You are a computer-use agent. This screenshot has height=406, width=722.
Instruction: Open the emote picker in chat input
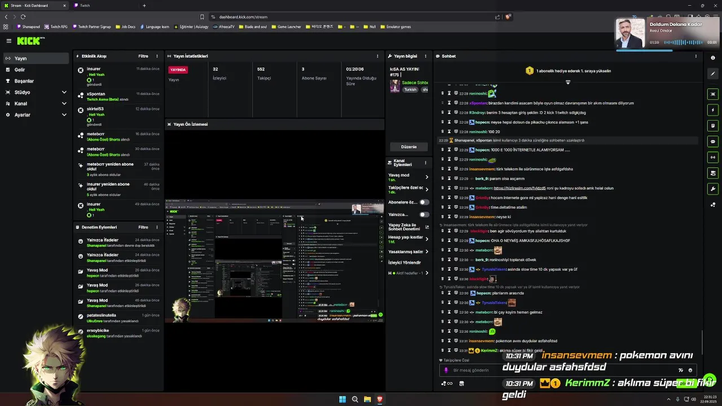[690, 370]
